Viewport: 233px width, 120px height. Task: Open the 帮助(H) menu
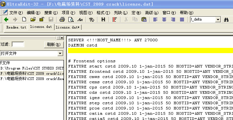click(187, 13)
